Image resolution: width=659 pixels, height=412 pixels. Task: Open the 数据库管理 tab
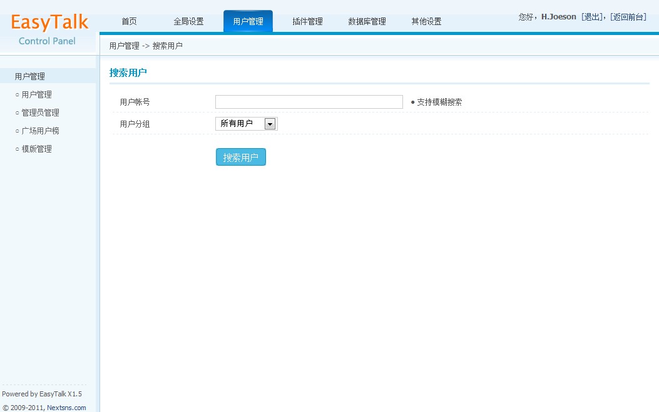(x=367, y=22)
